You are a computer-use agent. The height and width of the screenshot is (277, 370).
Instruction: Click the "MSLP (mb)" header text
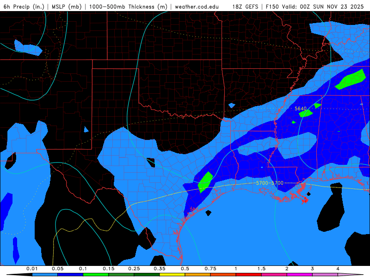coord(67,6)
